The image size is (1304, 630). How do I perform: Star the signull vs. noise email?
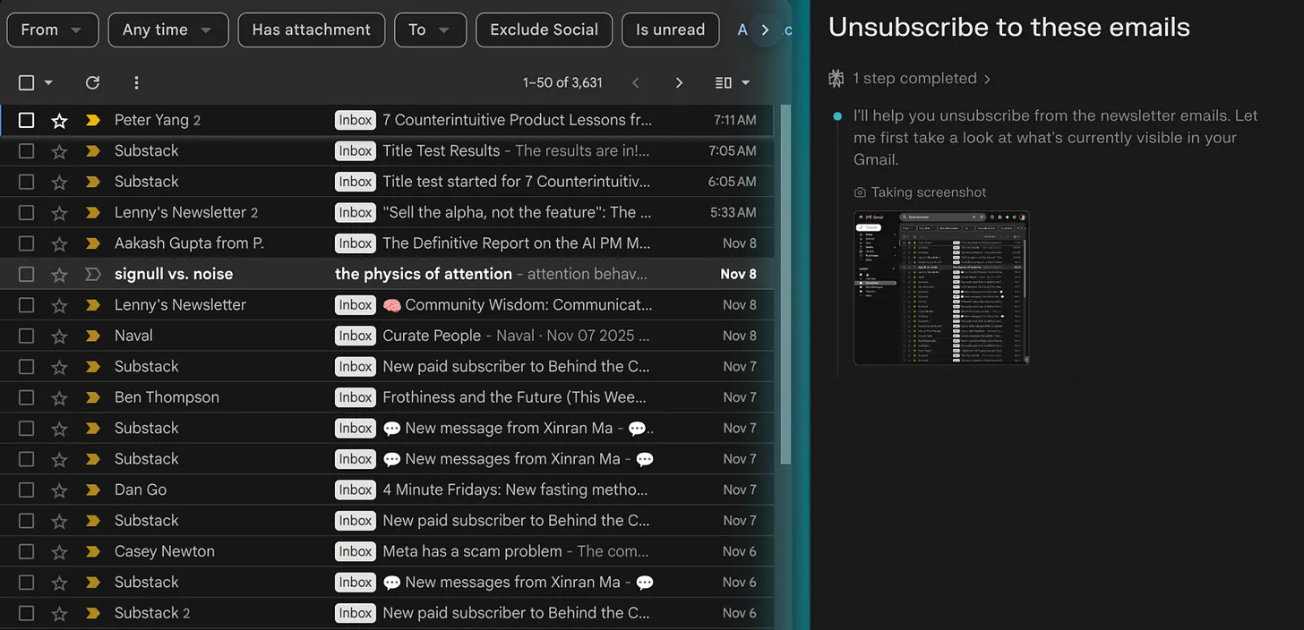pos(59,274)
